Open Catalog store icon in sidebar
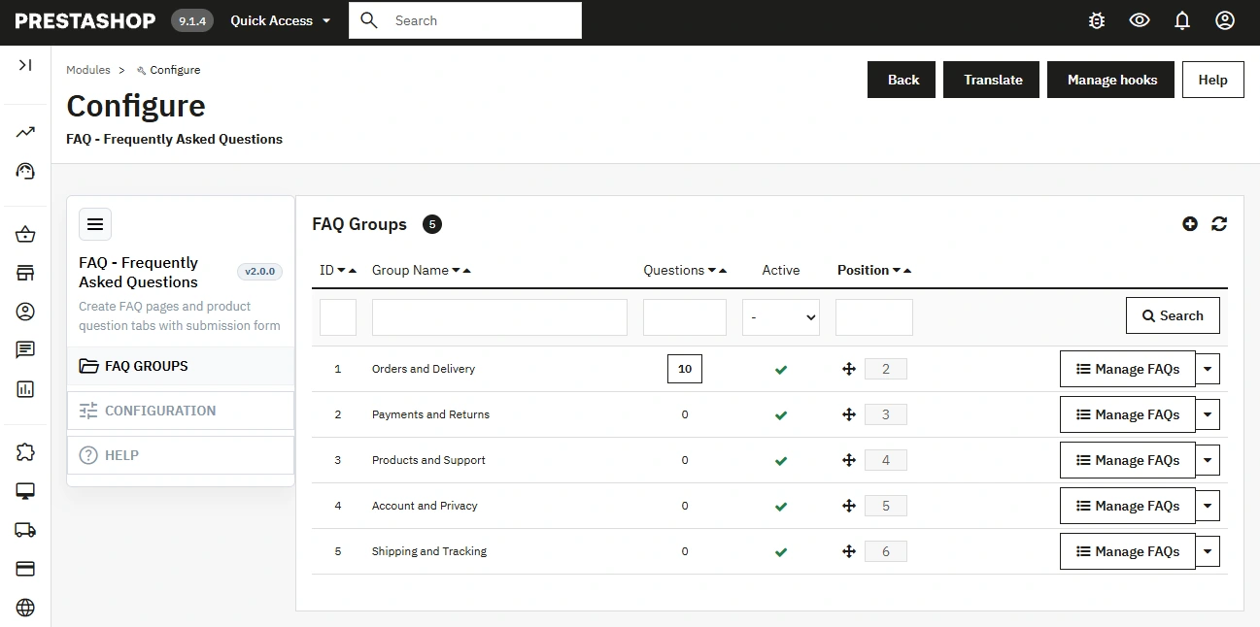 coord(25,273)
